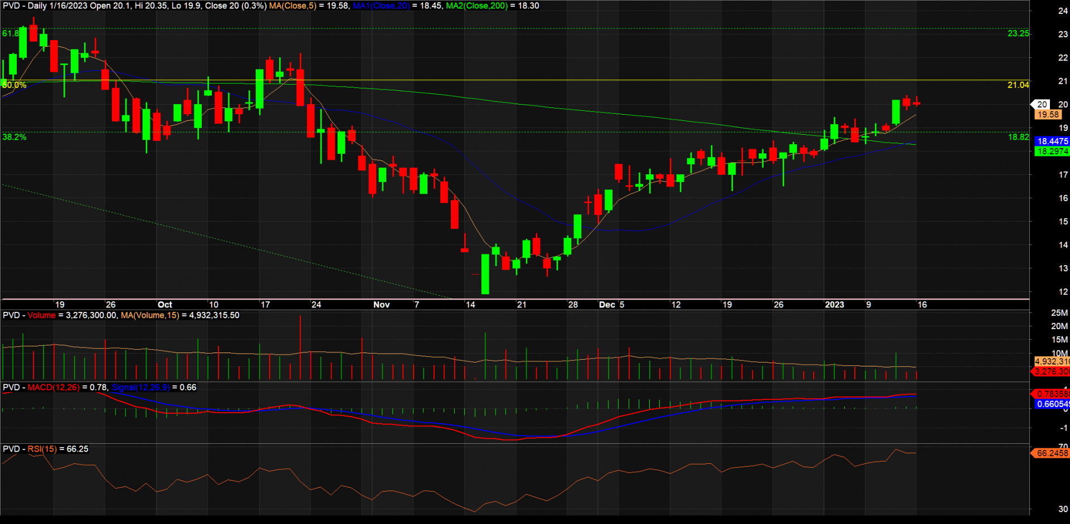Click the 38.2% Fibonacci level label

click(x=14, y=137)
